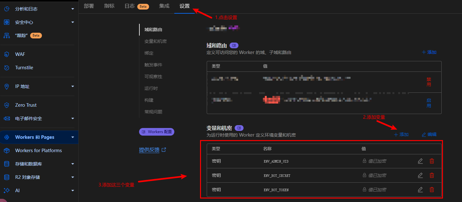Screen dimensions: 462x202
Task: Expand the 安全中心 menu chevron
Action: pos(73,22)
